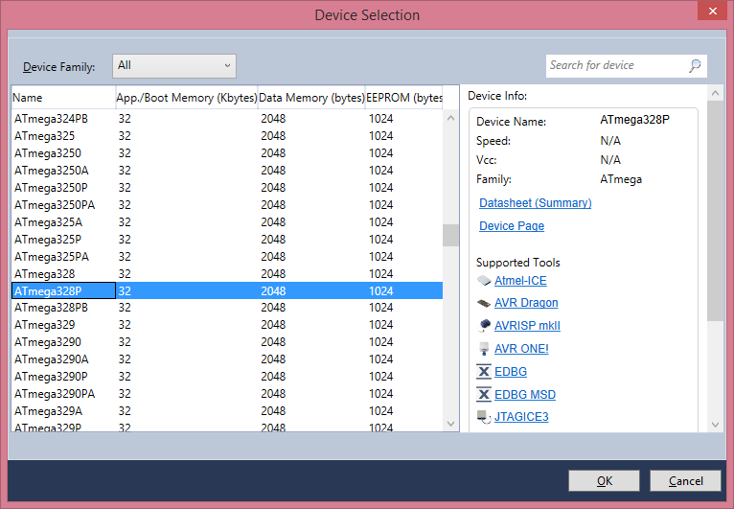The height and width of the screenshot is (509, 734).
Task: Open the Atmel-ICE link
Action: 520,281
